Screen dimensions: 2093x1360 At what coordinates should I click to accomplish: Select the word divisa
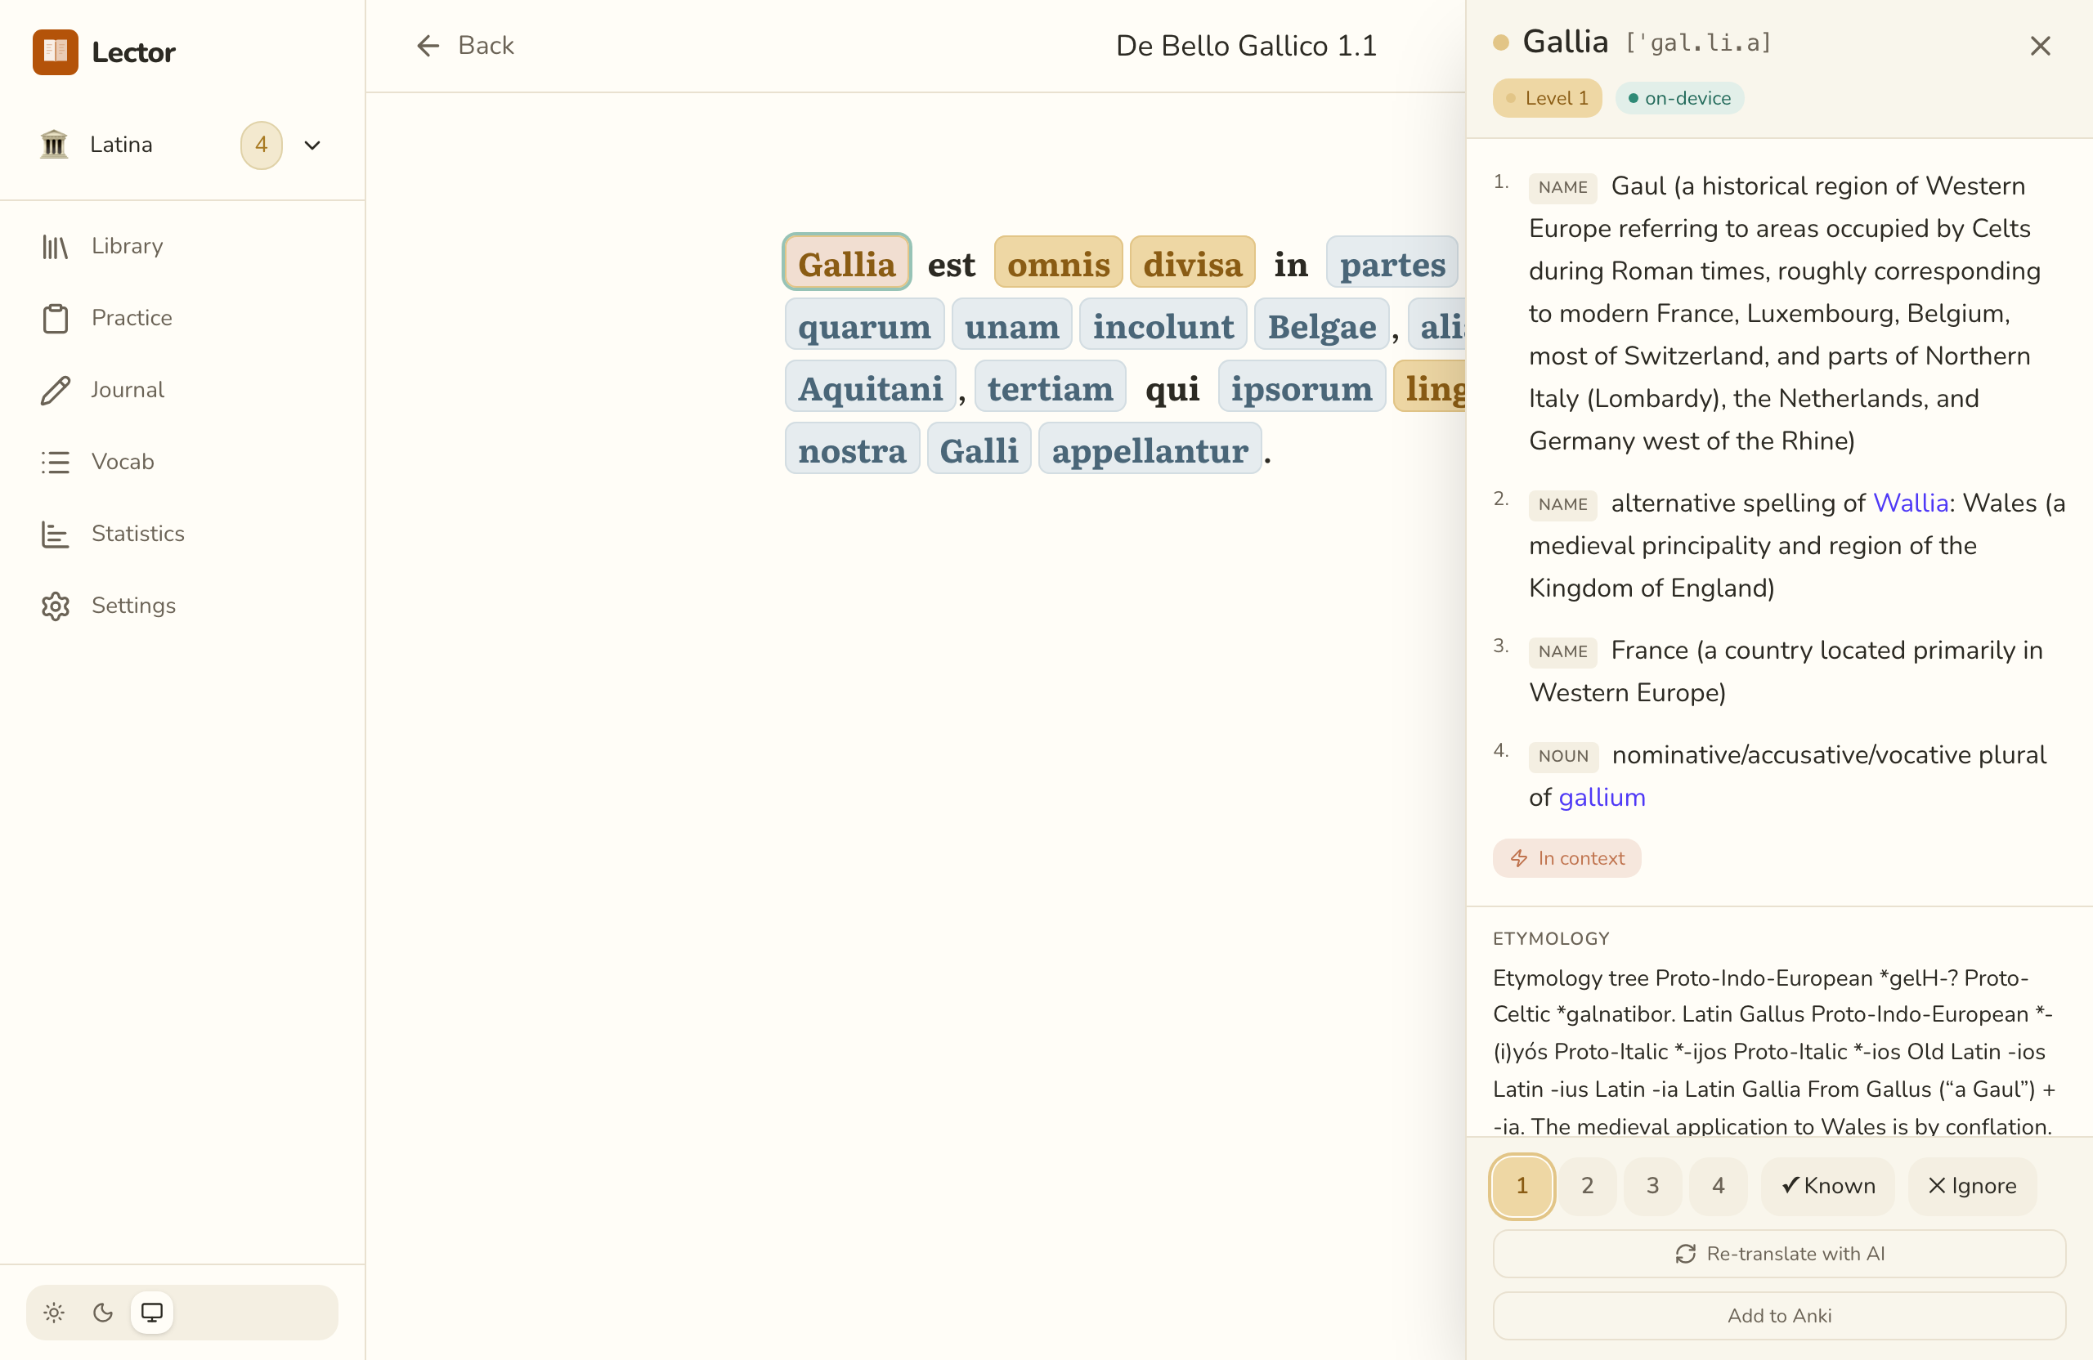(x=1193, y=263)
